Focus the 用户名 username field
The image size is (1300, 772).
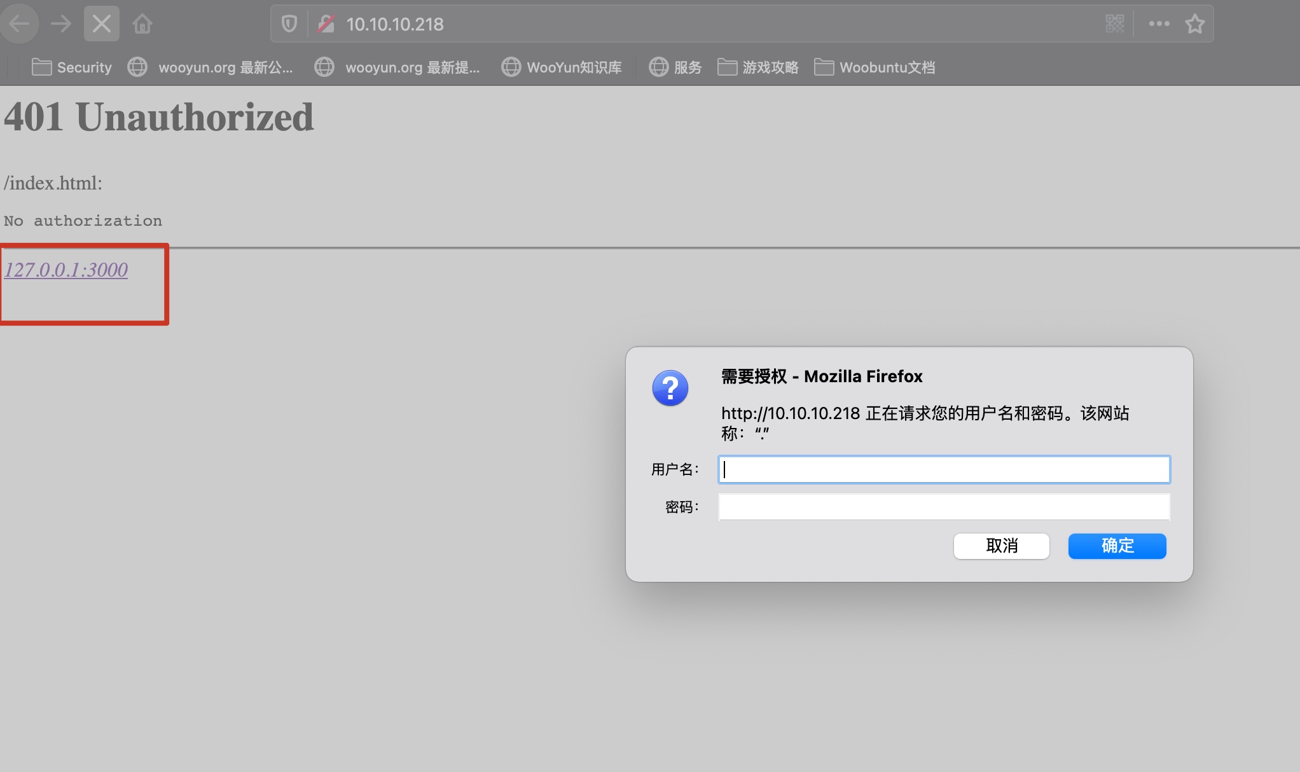[x=944, y=470]
